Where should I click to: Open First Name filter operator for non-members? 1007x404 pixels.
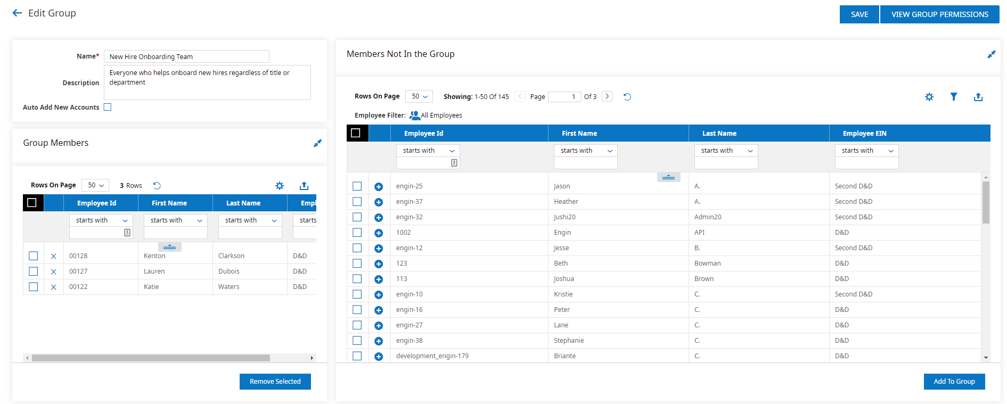pos(586,151)
